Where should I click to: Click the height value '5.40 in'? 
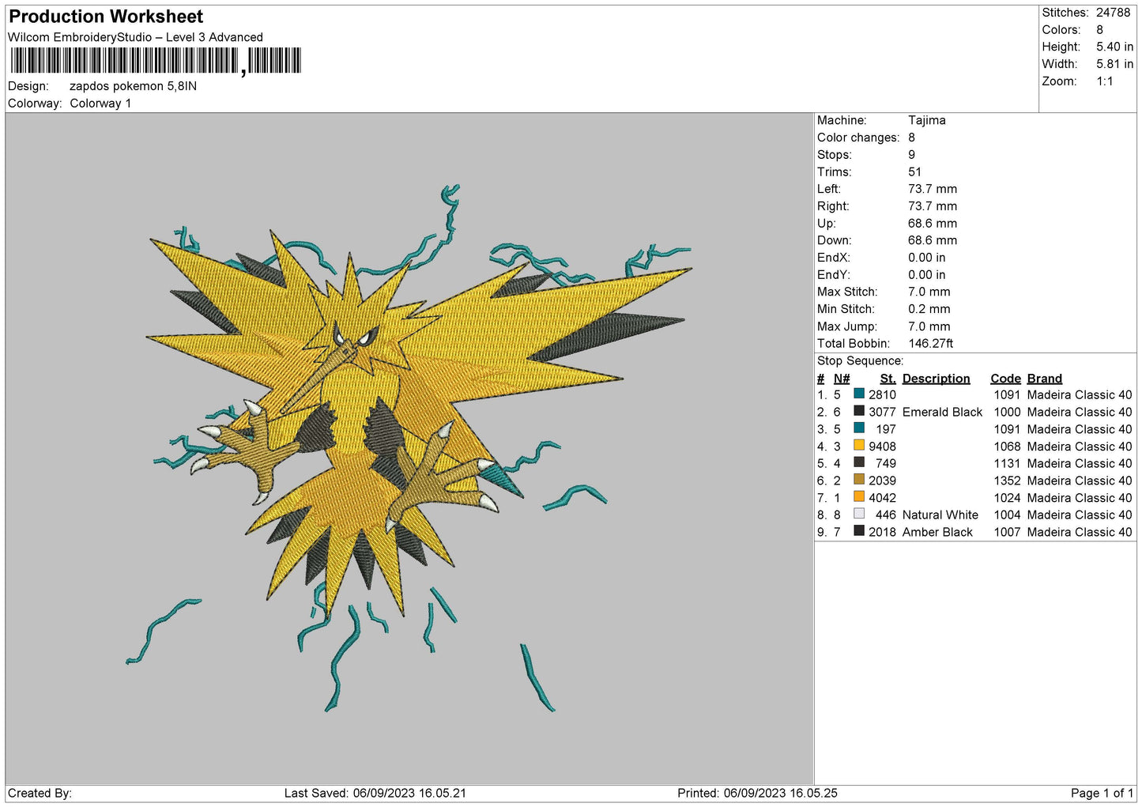1114,47
